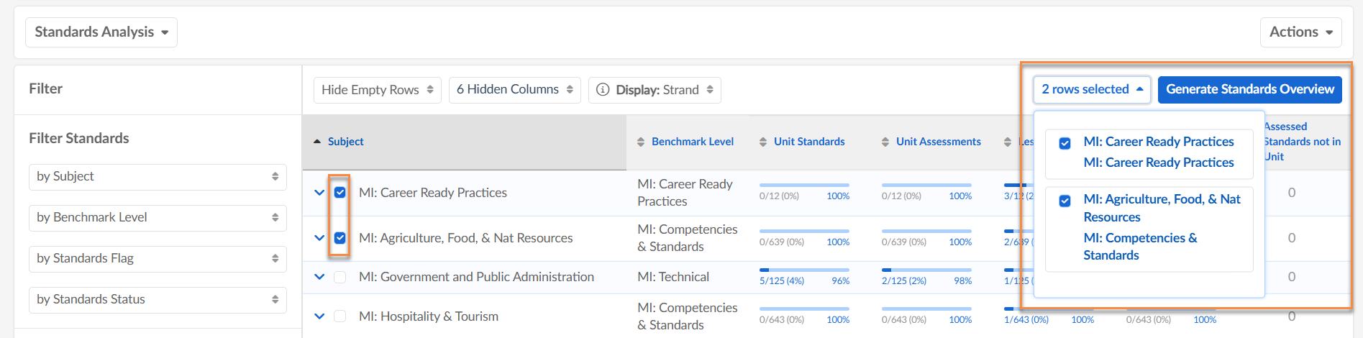Select the MI: Government and Public Administration checkbox
The image size is (1363, 338).
[340, 278]
